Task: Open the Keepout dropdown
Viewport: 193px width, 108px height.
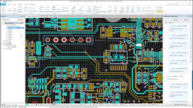Action: click(x=65, y=11)
